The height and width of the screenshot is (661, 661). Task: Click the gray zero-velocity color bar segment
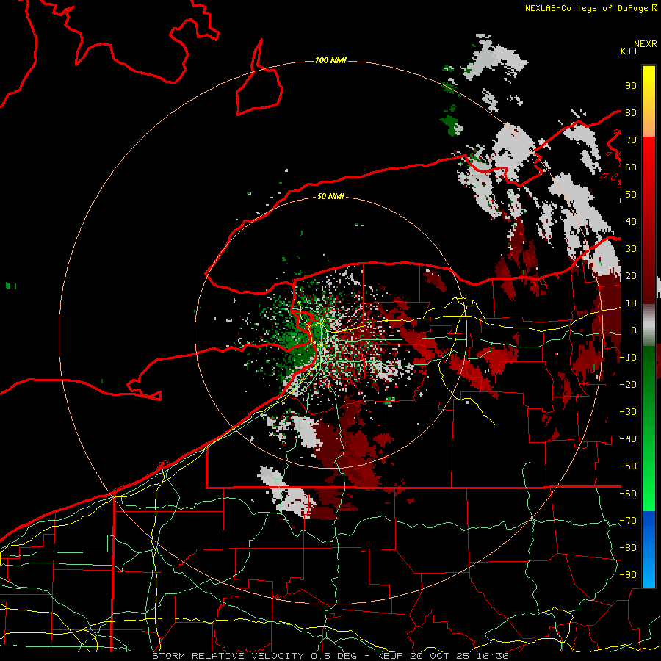tap(649, 325)
